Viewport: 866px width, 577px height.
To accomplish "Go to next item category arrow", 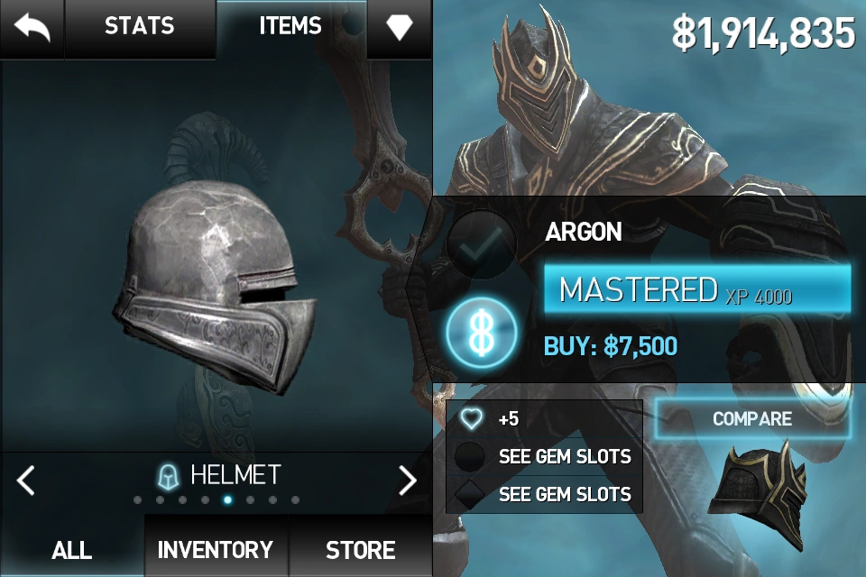I will (408, 480).
